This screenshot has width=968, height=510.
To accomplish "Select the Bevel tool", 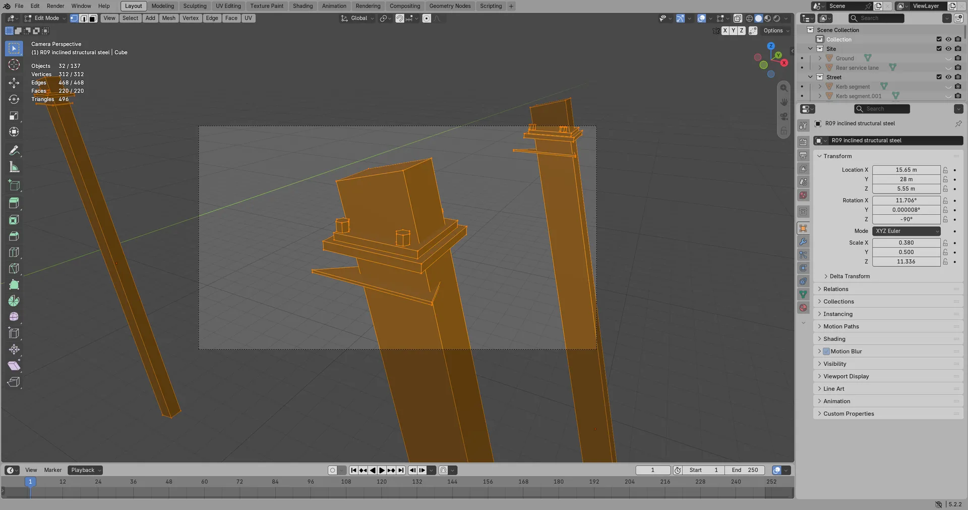I will [14, 236].
